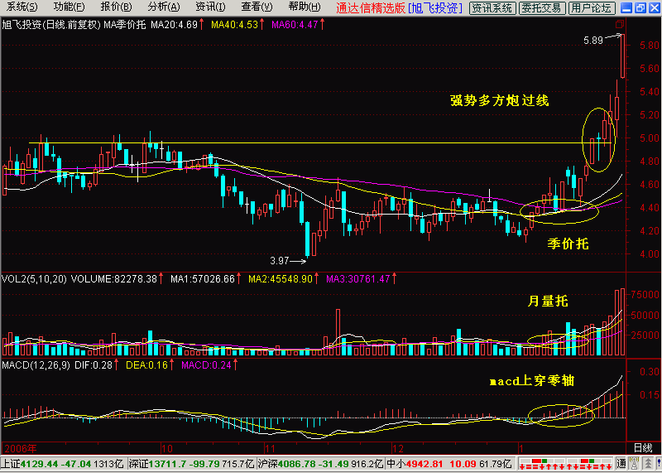Click the MA40:4.53 indicator value
The width and height of the screenshot is (662, 473).
[x=235, y=25]
